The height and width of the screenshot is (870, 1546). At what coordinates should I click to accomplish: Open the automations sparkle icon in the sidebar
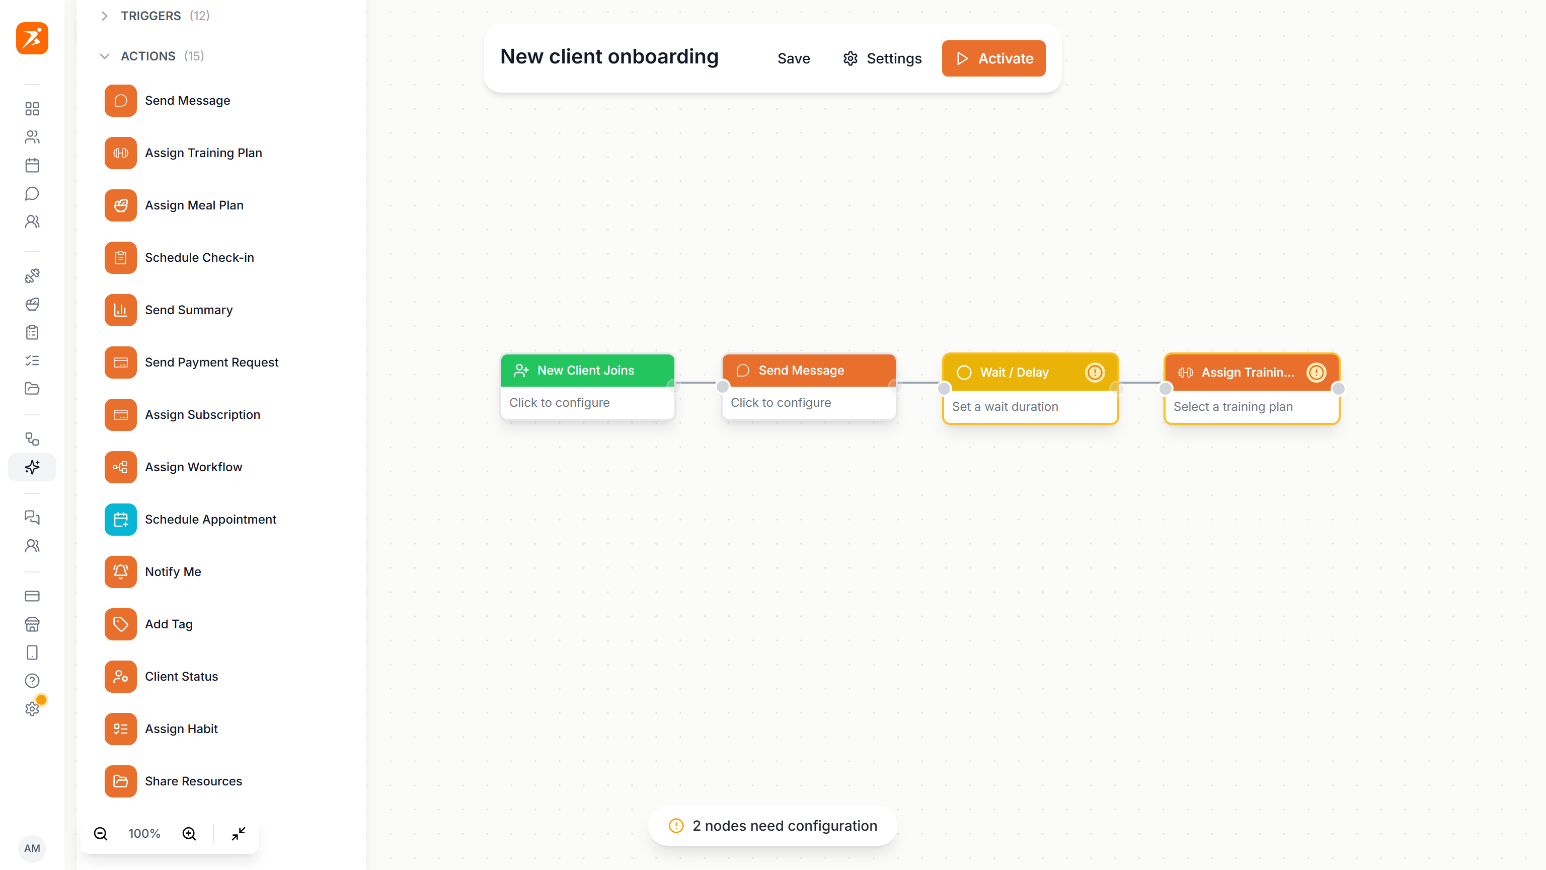(32, 467)
